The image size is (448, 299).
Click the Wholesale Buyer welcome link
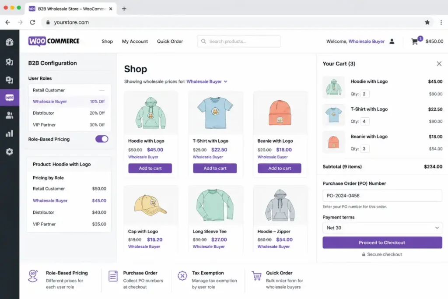(x=367, y=42)
